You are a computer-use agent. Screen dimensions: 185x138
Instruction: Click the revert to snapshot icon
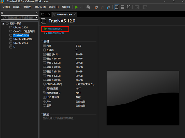102,7
